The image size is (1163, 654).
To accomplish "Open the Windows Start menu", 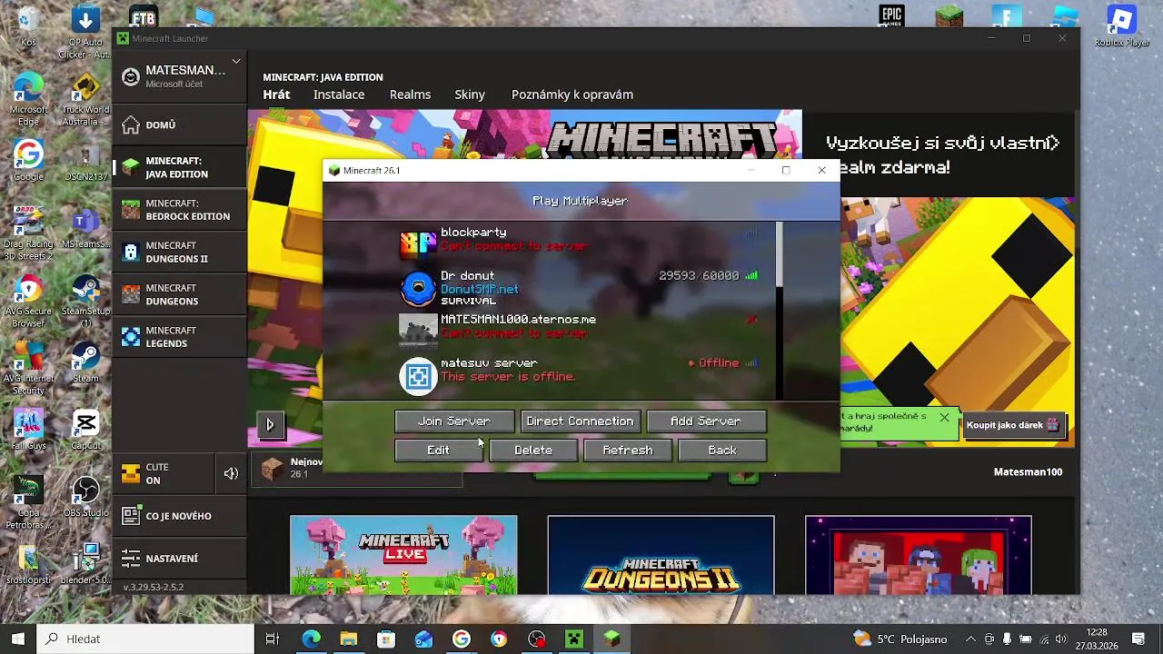I will (x=18, y=639).
